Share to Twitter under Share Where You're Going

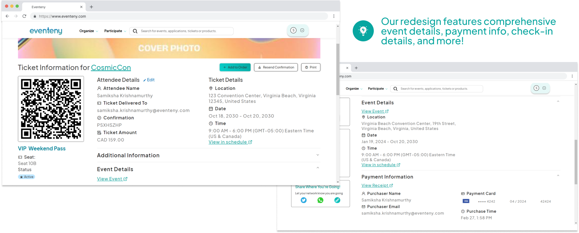pyautogui.click(x=303, y=200)
